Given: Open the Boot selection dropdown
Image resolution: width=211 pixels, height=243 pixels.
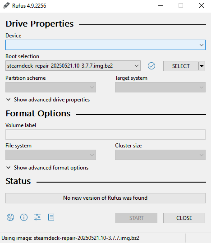Looking at the screenshot, I should [x=73, y=66].
